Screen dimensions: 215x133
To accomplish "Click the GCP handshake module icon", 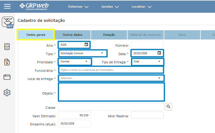I will click(x=8, y=22).
